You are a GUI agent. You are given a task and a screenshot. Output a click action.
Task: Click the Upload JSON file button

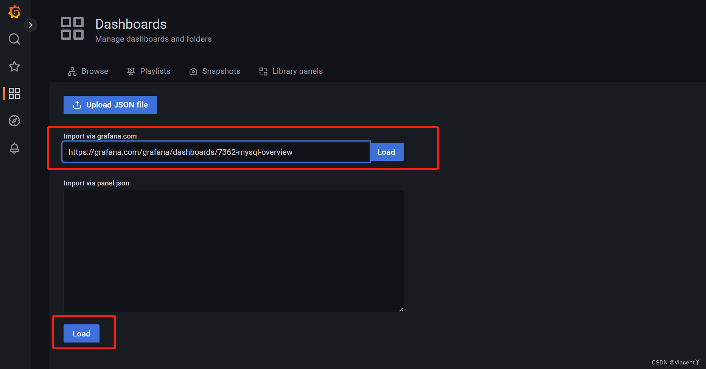(110, 104)
